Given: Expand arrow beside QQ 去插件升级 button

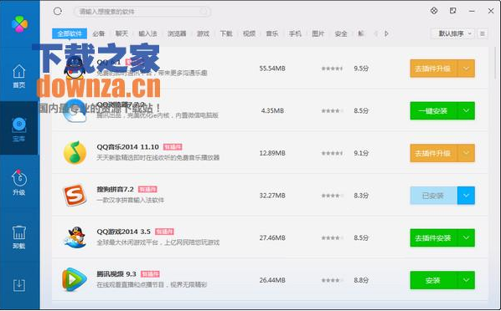Looking at the screenshot, I should pos(466,69).
